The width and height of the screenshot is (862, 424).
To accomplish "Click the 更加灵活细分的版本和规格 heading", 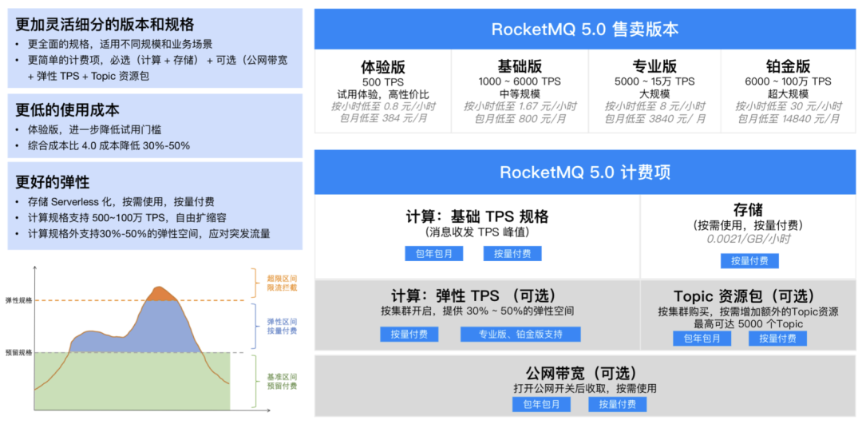I will [105, 24].
